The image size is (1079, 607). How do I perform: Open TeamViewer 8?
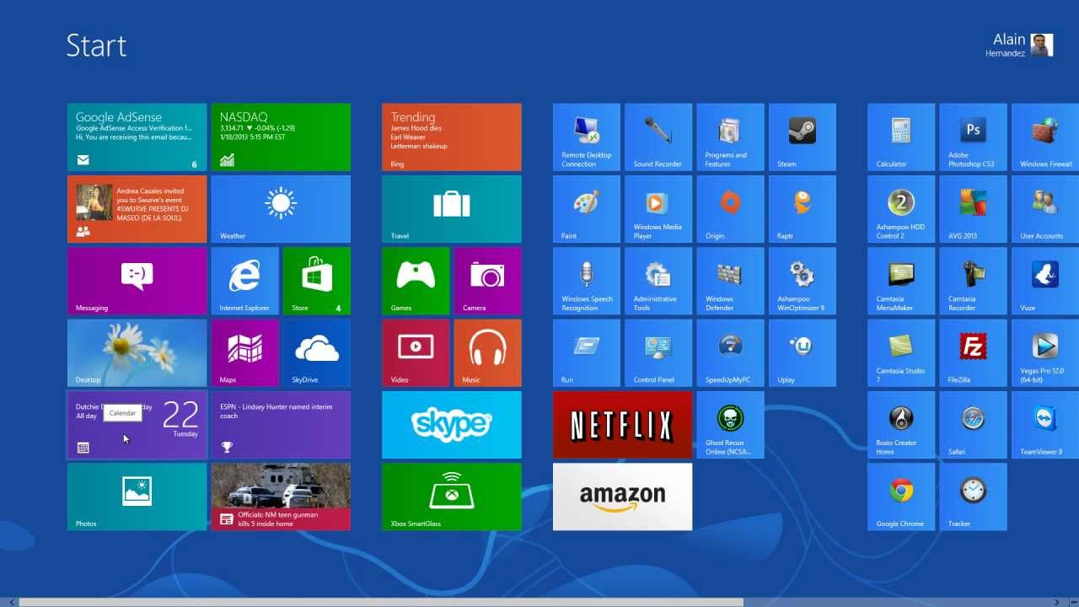tap(1045, 425)
